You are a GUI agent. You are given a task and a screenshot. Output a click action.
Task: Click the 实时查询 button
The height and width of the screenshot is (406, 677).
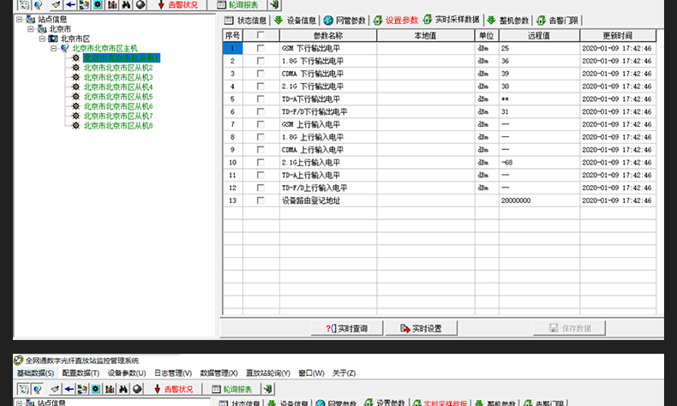347,328
